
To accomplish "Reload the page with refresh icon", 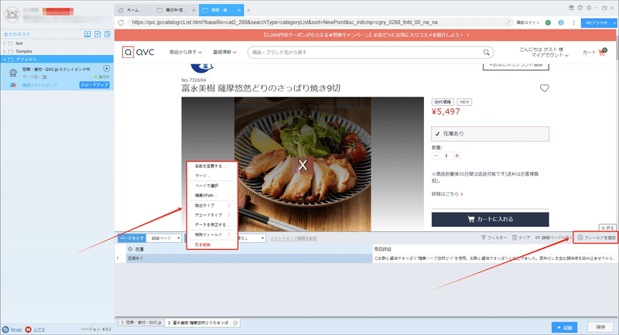I will pos(121,22).
